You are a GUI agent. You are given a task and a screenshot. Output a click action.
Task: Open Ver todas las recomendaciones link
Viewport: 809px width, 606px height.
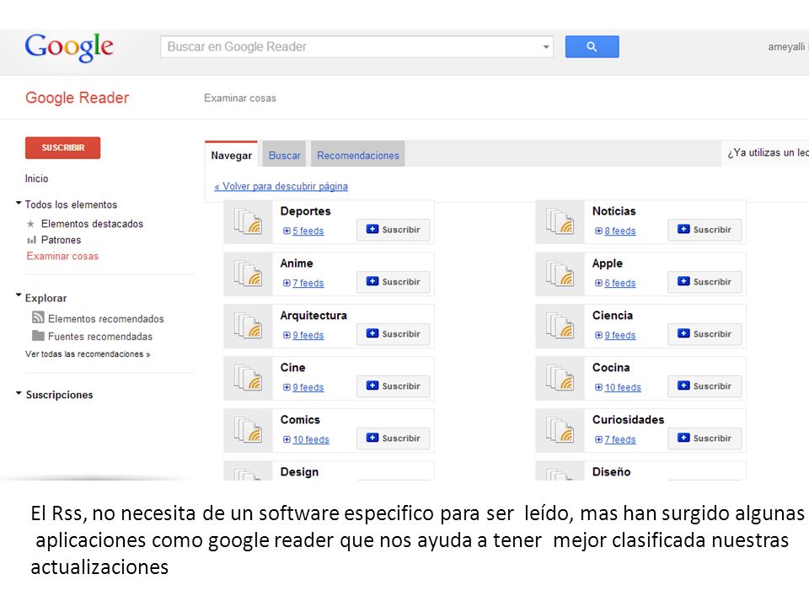(x=87, y=354)
